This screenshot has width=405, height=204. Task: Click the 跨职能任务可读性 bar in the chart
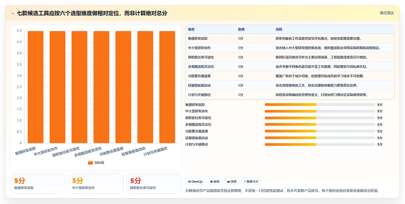(80, 87)
